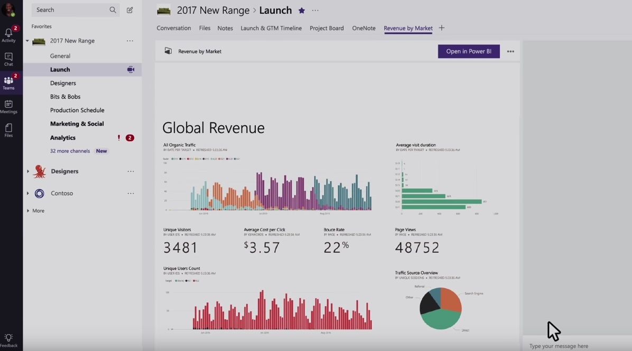Open the Project Board tab

click(x=327, y=28)
